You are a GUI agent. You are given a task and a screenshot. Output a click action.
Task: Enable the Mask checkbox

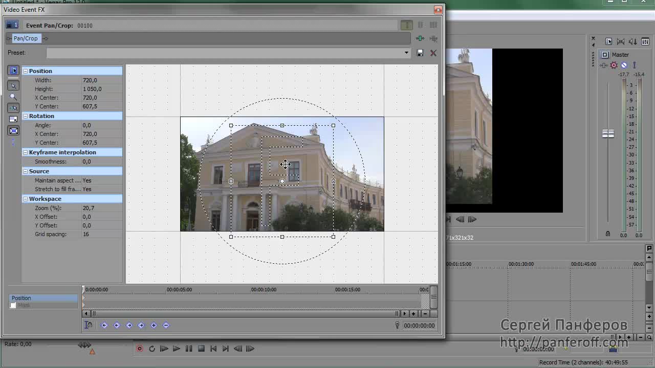(x=13, y=305)
